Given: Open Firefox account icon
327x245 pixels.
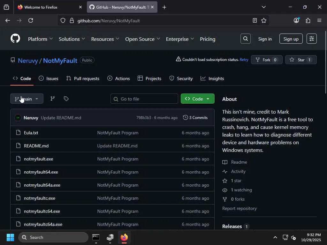Looking at the screenshot, I should pyautogui.click(x=296, y=20).
